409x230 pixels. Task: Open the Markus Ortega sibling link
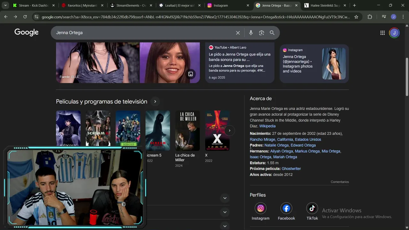click(307, 151)
